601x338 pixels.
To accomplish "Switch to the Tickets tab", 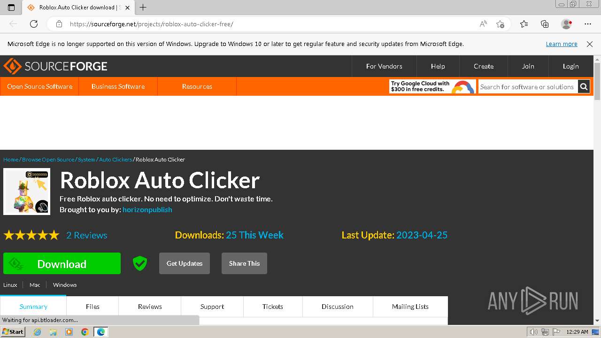I will (273, 307).
